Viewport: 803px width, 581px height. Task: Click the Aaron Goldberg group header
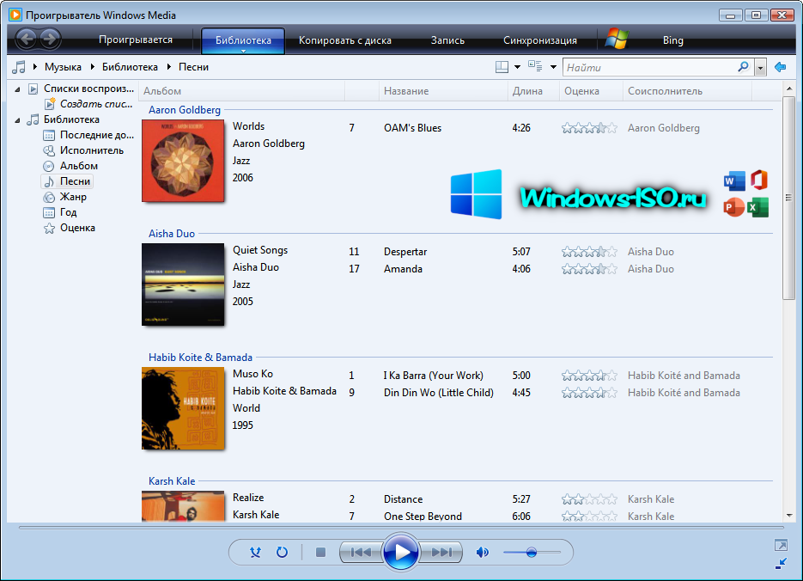point(185,110)
